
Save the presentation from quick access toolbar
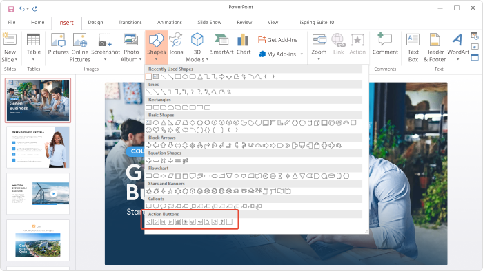[11, 9]
